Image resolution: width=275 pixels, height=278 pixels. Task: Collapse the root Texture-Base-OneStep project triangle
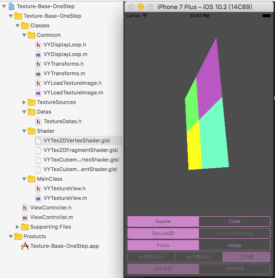4,7
